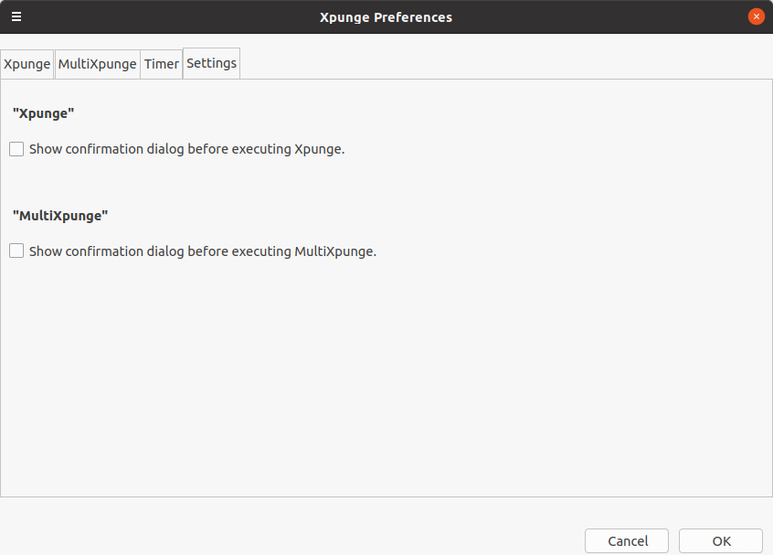The width and height of the screenshot is (773, 555).
Task: Click blank space between Xpunge and MultiXpunge sections
Action: [x=386, y=183]
